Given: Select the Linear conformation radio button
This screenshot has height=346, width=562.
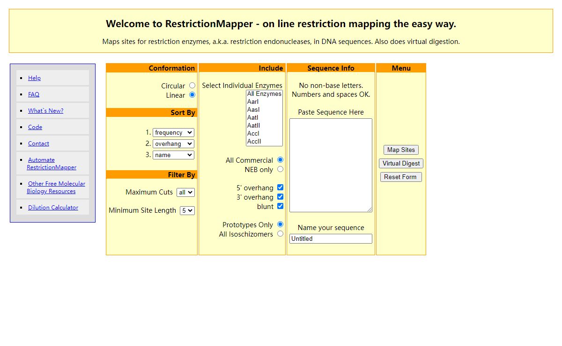Looking at the screenshot, I should (192, 95).
